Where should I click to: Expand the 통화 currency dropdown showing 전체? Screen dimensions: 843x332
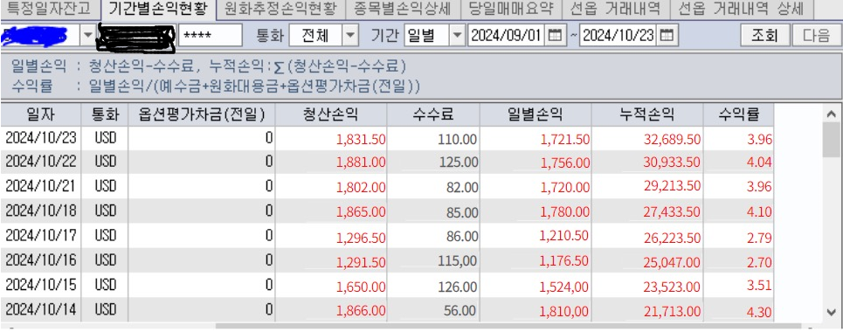point(350,36)
